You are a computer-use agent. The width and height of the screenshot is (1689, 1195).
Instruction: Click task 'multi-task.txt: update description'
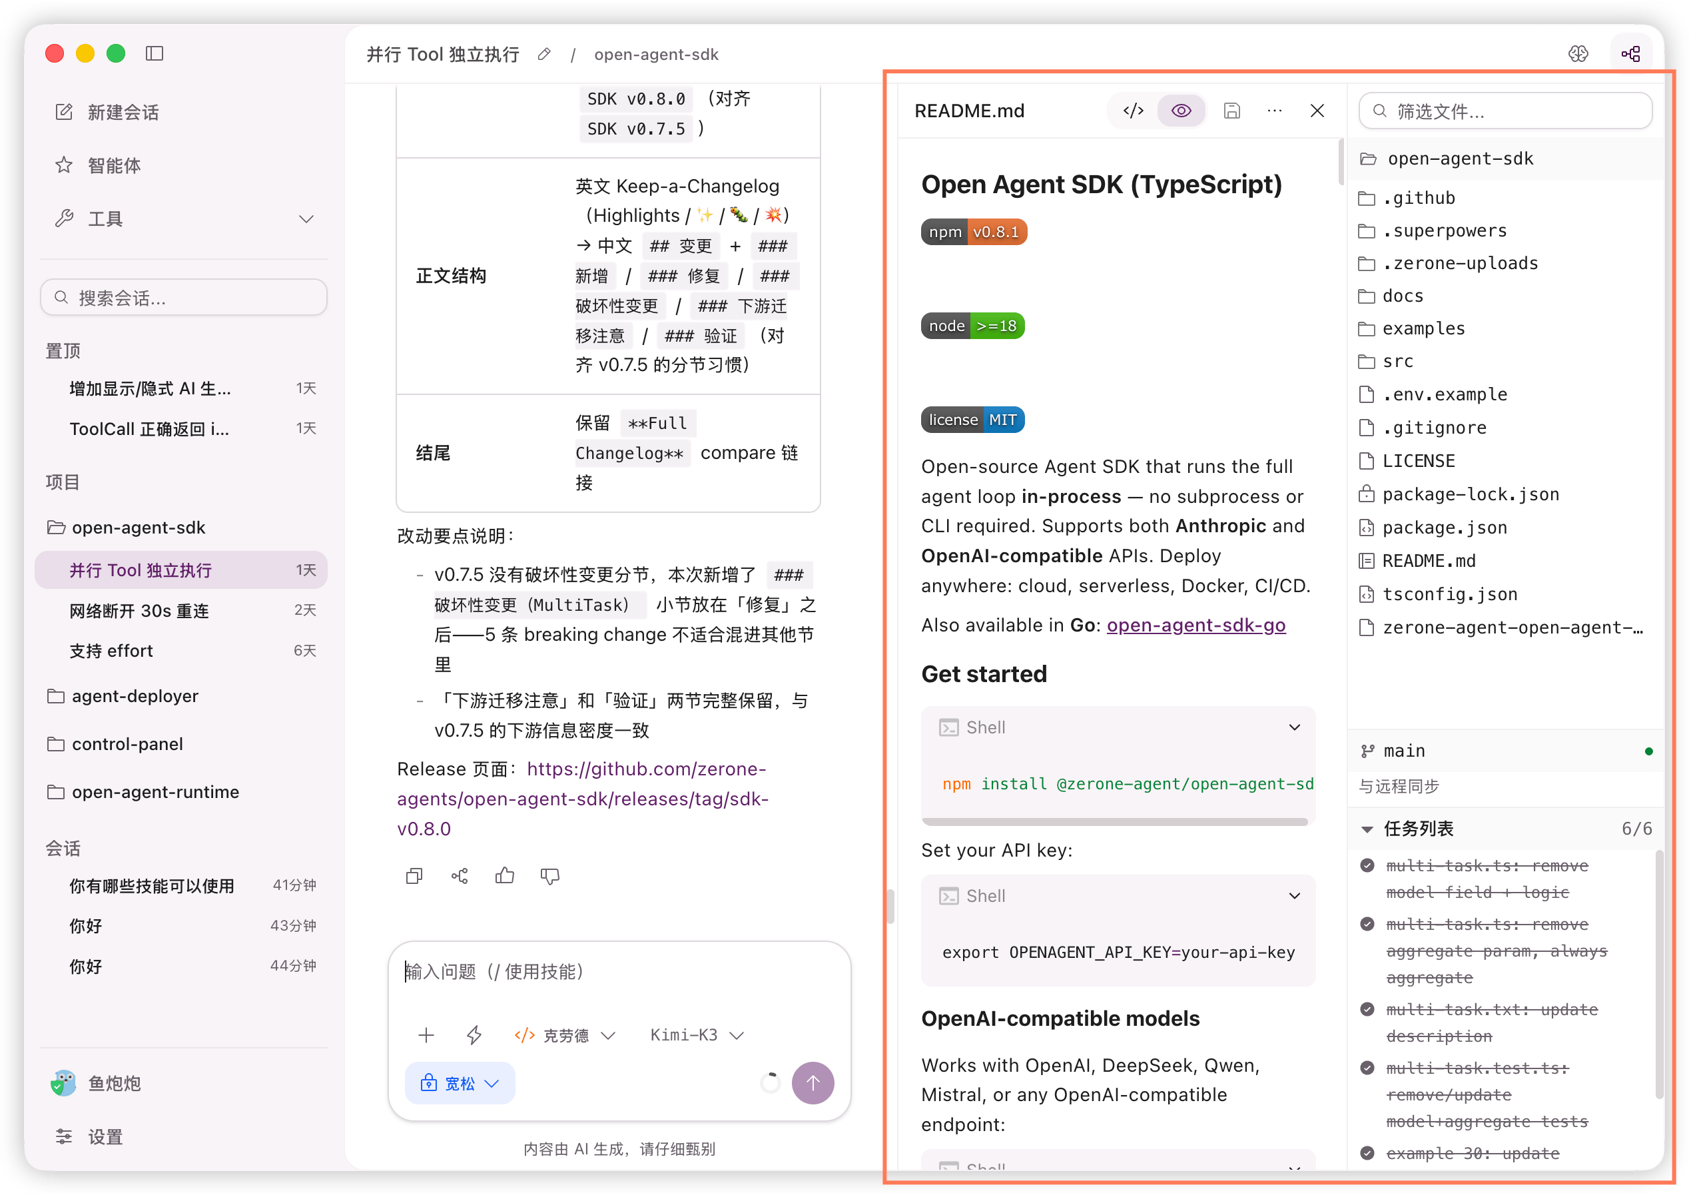coord(1492,1023)
